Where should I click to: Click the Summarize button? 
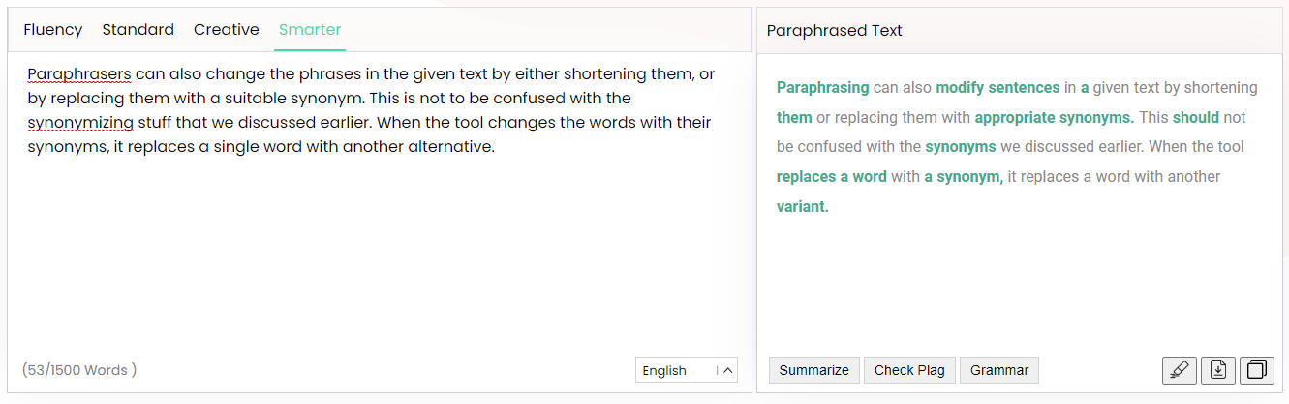coord(814,370)
